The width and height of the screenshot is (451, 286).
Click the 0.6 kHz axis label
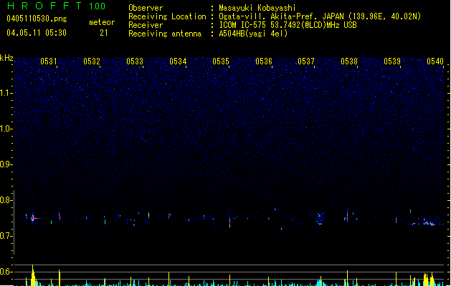pyautogui.click(x=6, y=272)
